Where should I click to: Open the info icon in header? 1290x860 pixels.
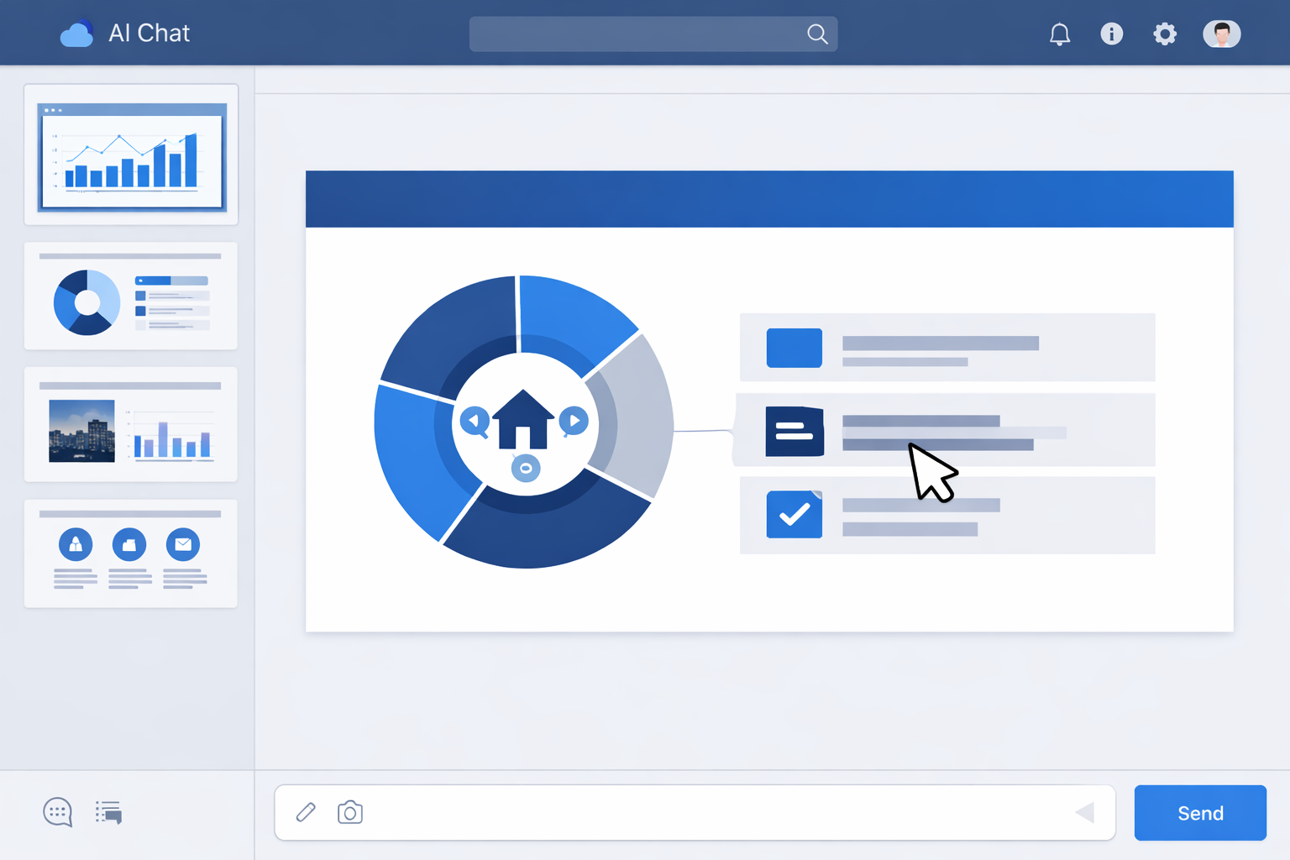(1111, 34)
